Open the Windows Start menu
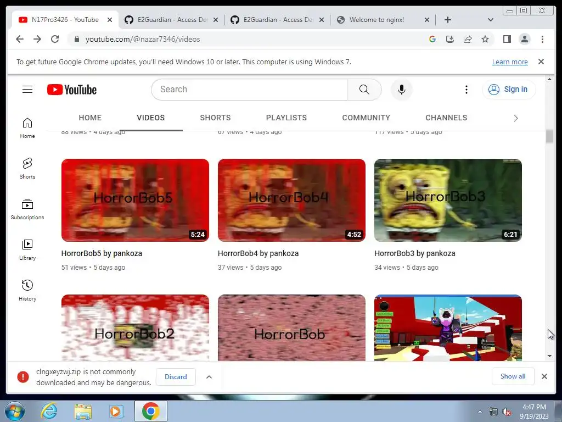 point(14,411)
